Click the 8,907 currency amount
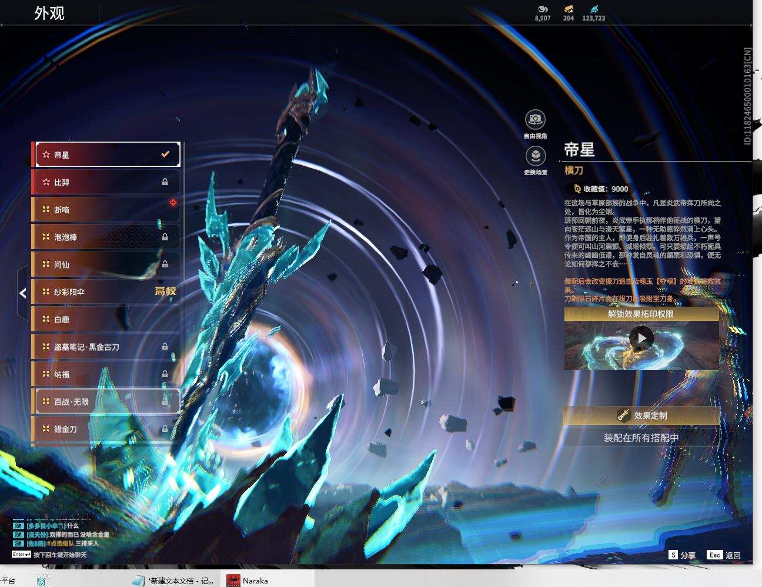 coord(543,18)
